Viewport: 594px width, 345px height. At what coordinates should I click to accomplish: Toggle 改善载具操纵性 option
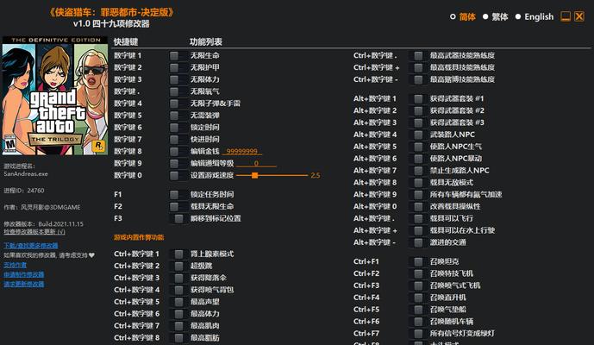418,207
